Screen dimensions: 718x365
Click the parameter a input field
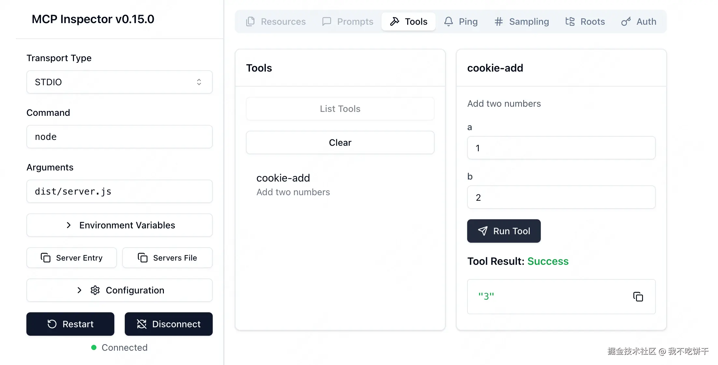pos(561,148)
